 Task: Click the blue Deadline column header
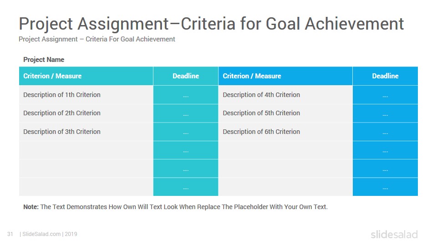[x=385, y=76]
